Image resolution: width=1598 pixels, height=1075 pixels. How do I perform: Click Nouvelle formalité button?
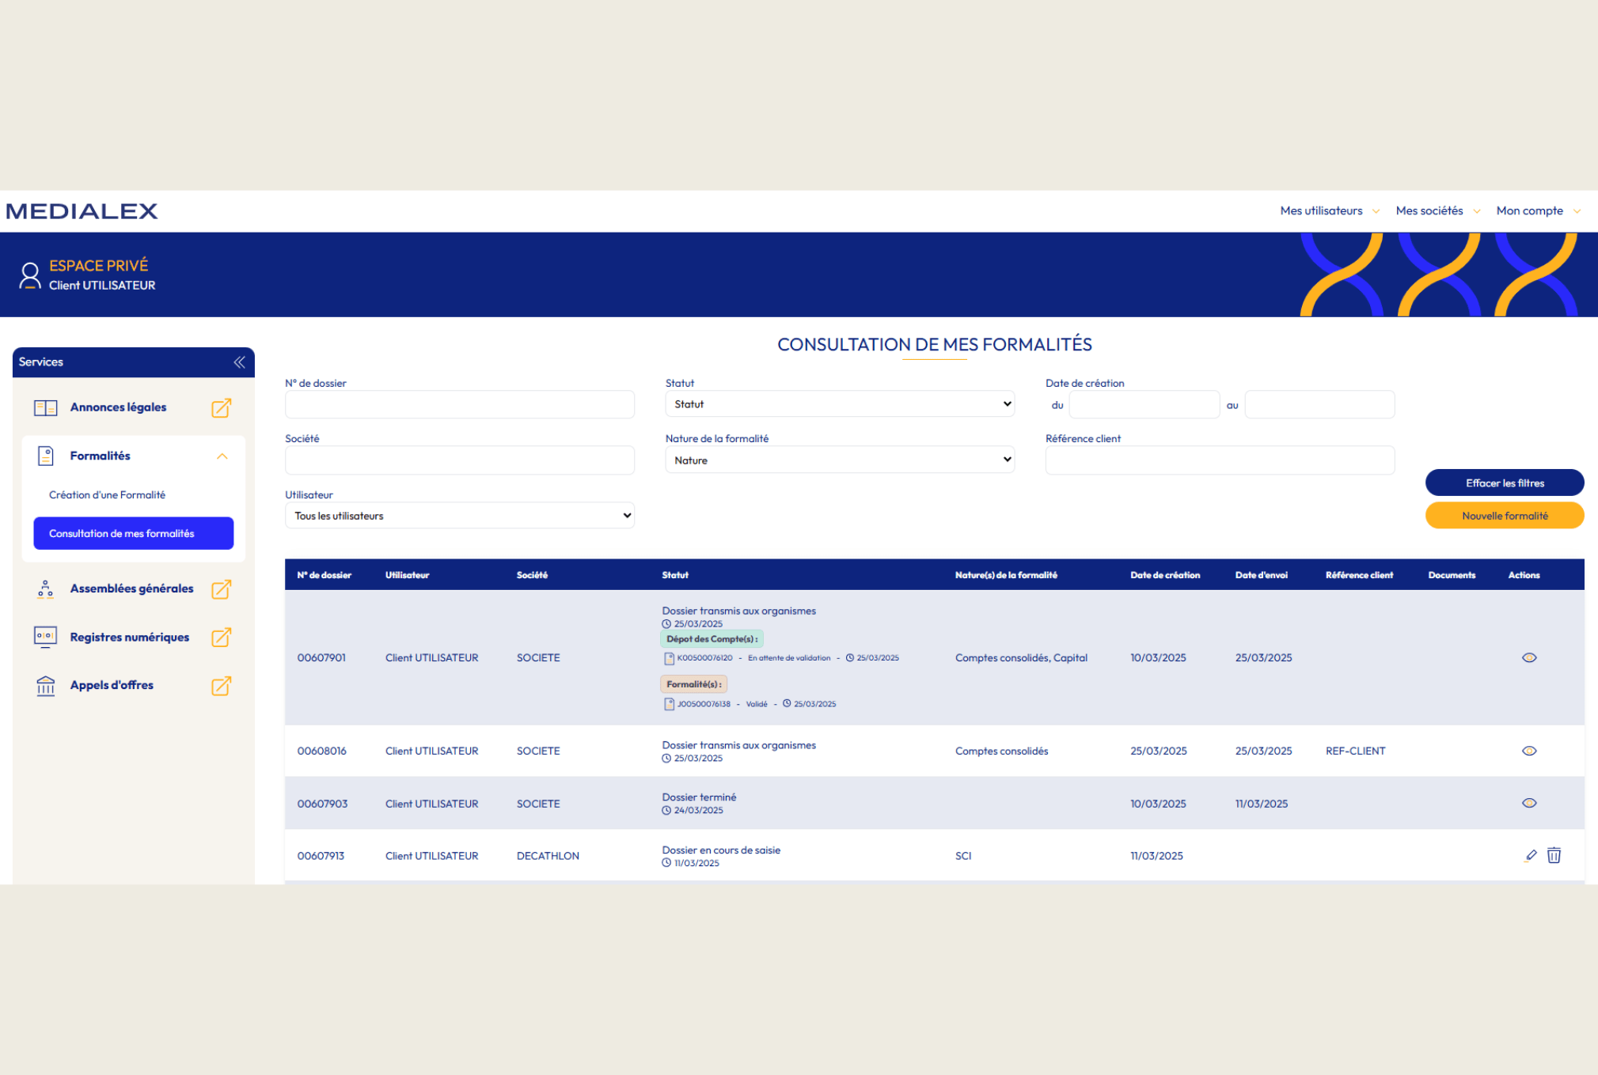[1505, 516]
